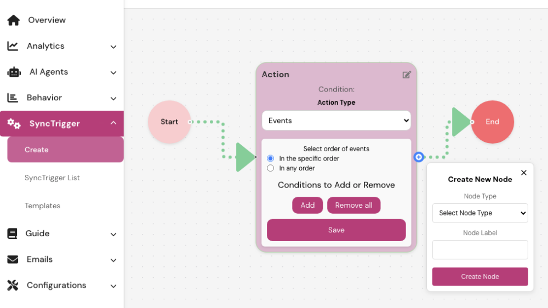Focus the Node Label text field

pos(480,250)
